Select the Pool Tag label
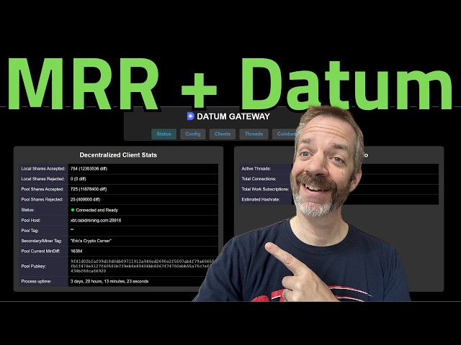This screenshot has width=461, height=345. pos(30,231)
